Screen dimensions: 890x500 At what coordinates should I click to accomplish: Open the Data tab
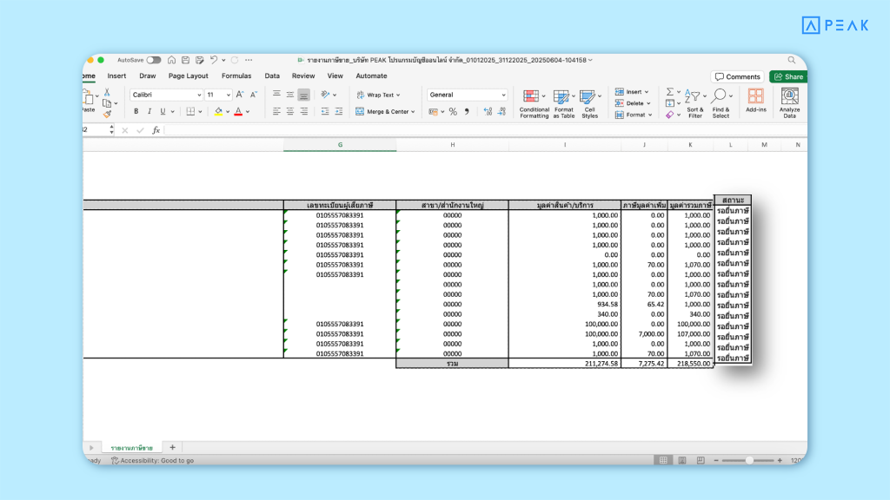(x=272, y=76)
